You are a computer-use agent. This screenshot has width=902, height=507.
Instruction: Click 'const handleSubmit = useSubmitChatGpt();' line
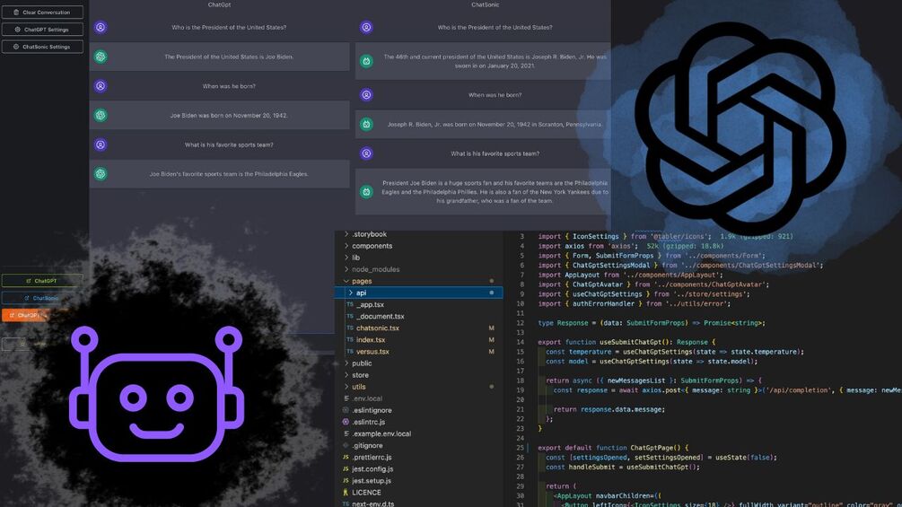click(x=623, y=468)
